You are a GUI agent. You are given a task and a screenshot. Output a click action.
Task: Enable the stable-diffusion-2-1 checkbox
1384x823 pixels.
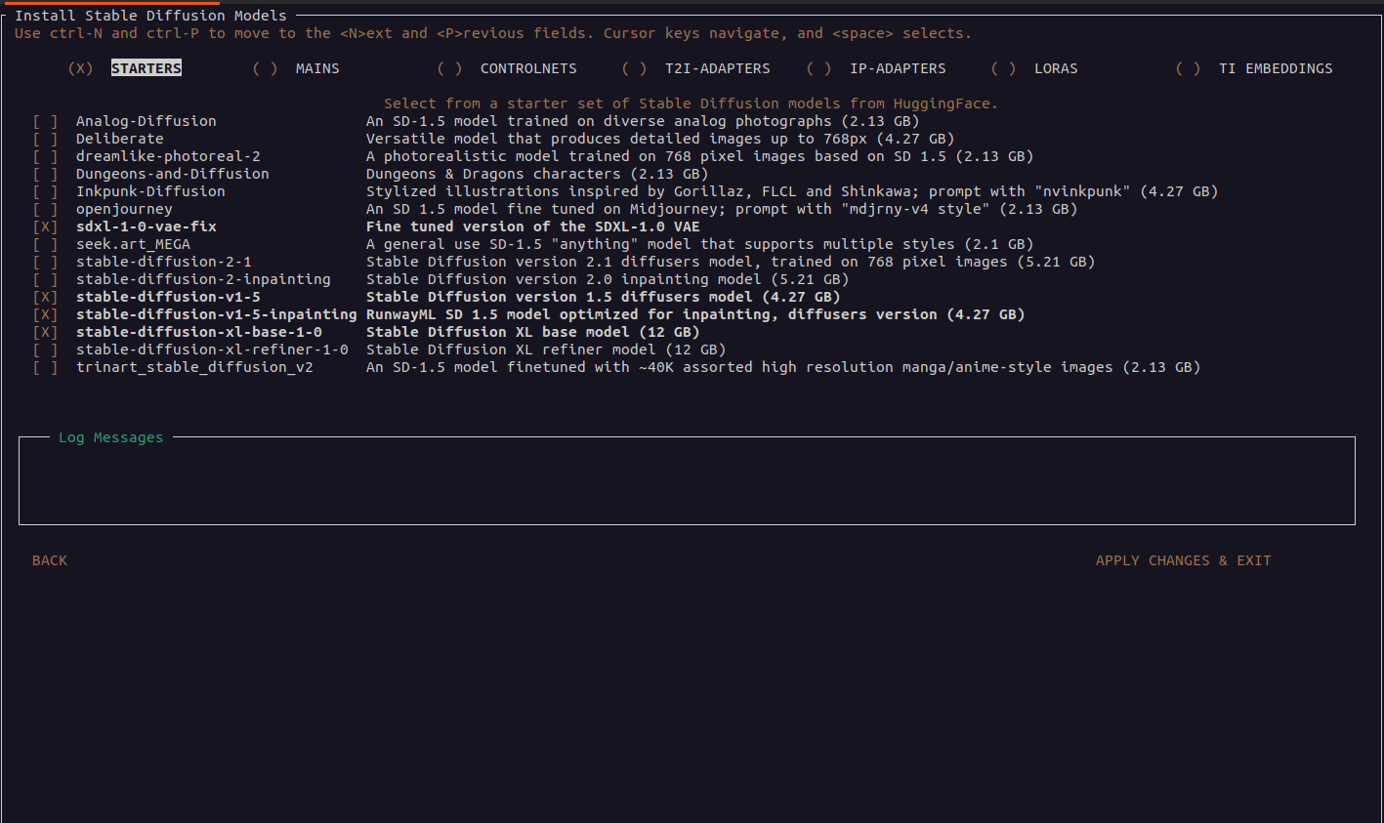[46, 262]
